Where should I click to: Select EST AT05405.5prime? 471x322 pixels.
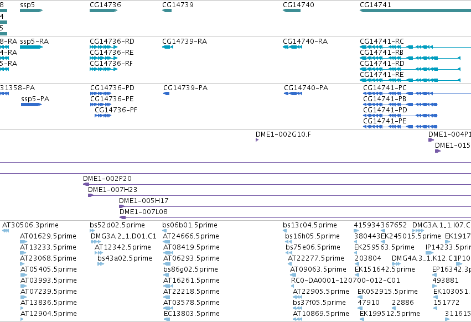pyautogui.click(x=49, y=270)
